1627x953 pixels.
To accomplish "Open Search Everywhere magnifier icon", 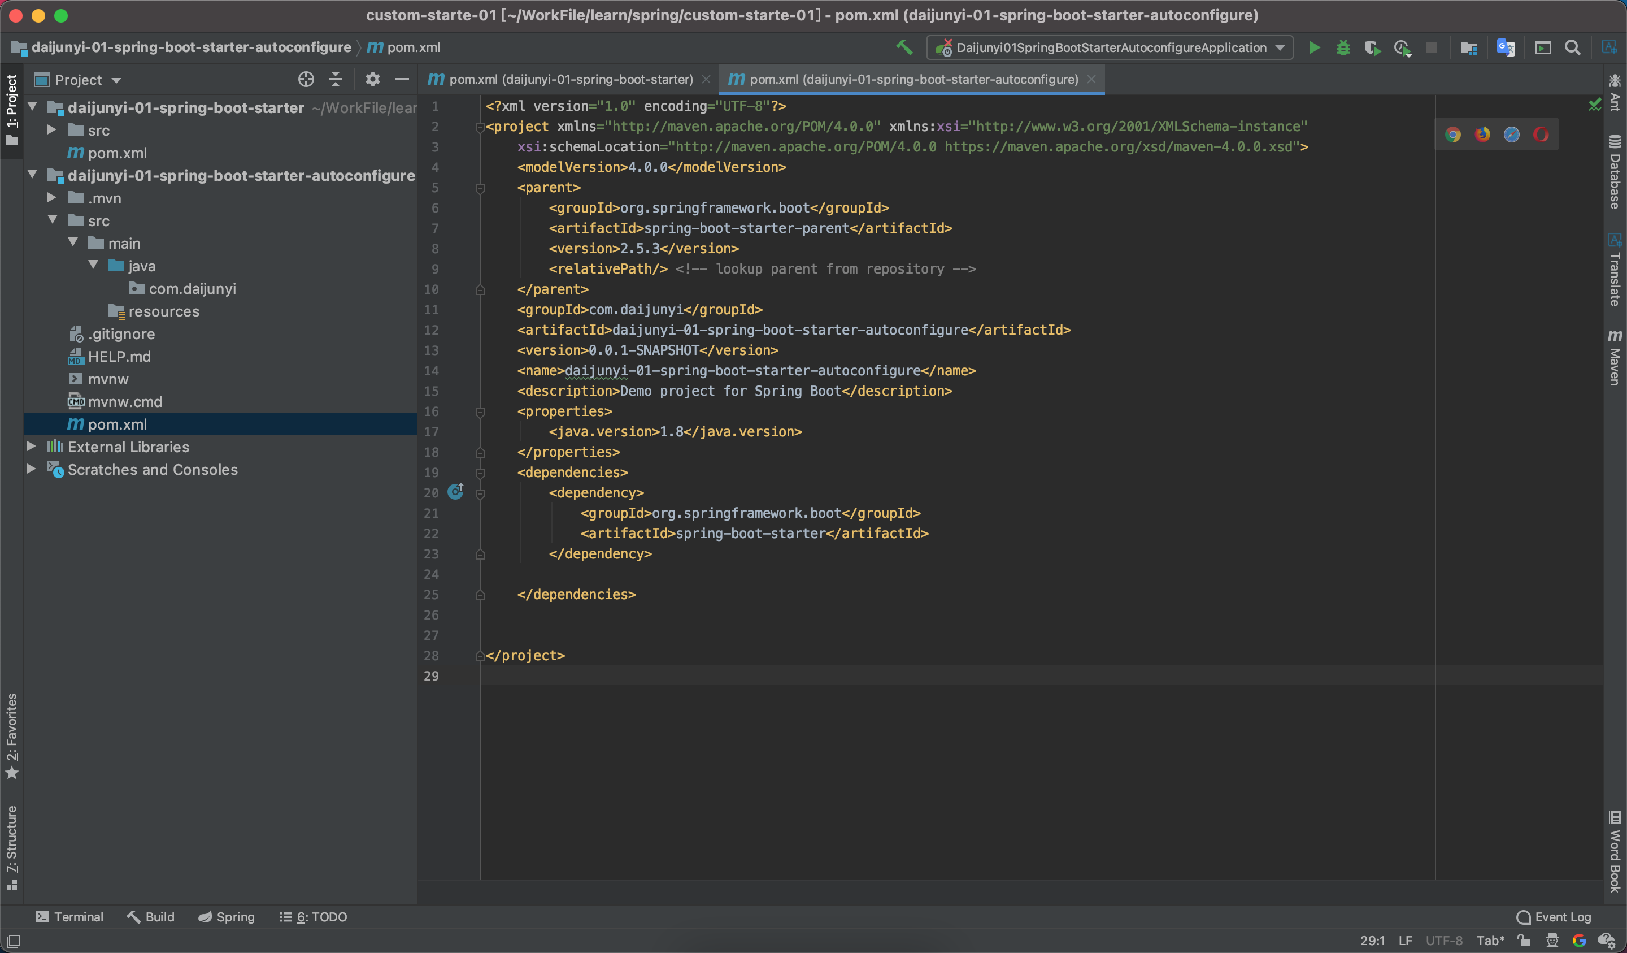I will click(x=1573, y=48).
